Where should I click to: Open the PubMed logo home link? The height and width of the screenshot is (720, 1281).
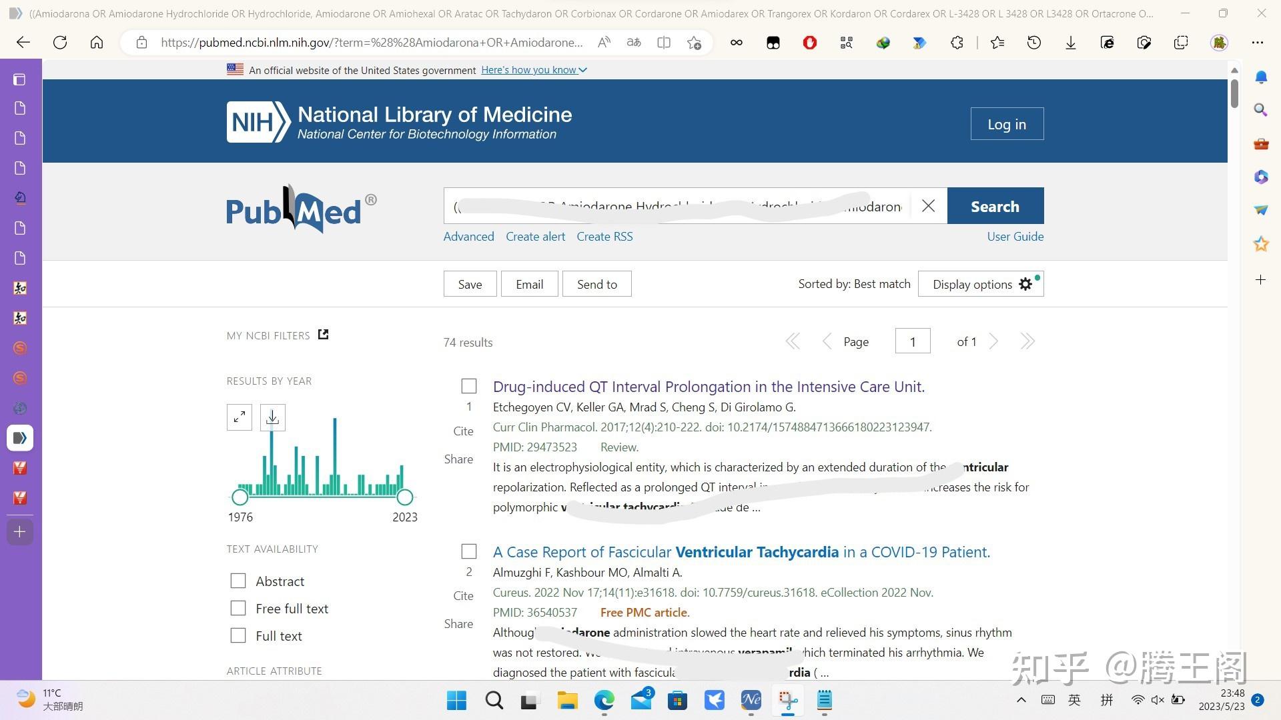tap(301, 209)
